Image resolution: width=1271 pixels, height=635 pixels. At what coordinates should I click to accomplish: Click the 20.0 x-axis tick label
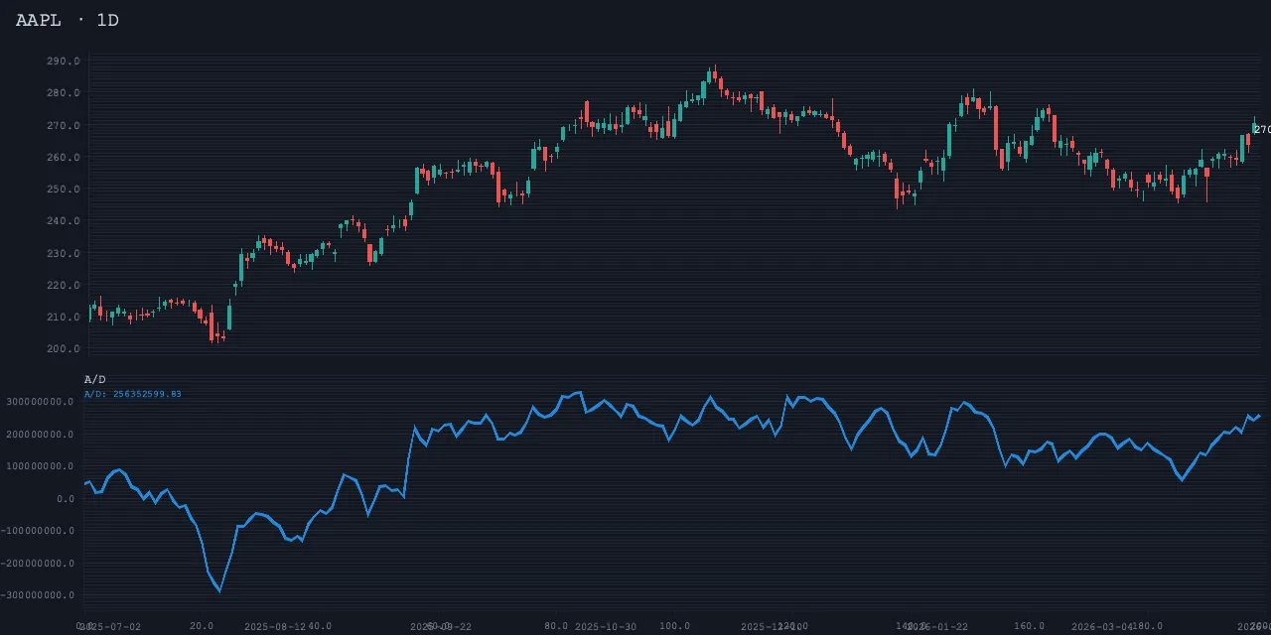[x=202, y=626]
